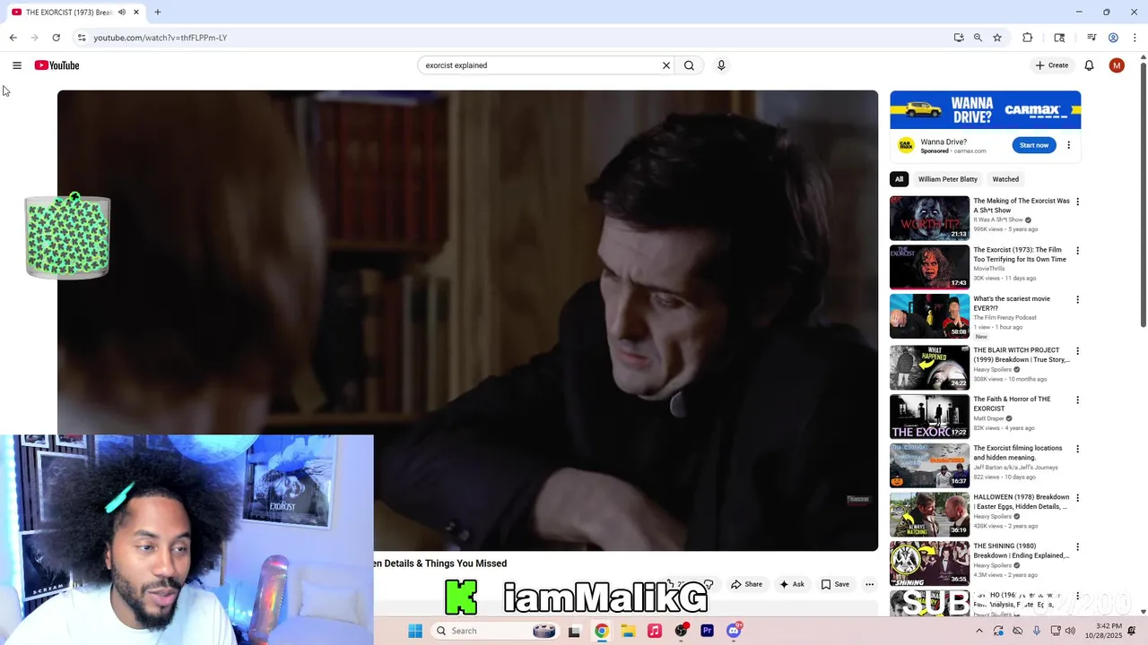
Task: Click the Ask button under the video
Action: click(792, 584)
